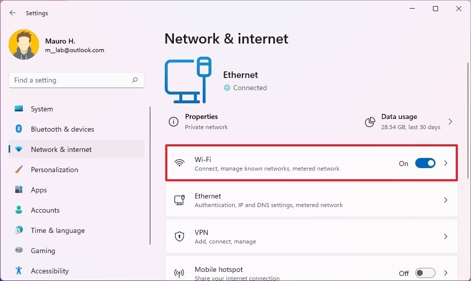Click the back arrow in Settings
This screenshot has height=281, width=471.
pos(13,13)
